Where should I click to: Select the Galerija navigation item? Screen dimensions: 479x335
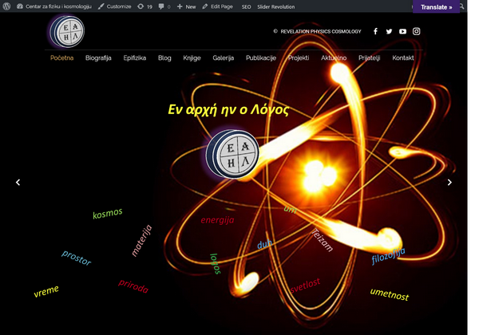(x=224, y=58)
